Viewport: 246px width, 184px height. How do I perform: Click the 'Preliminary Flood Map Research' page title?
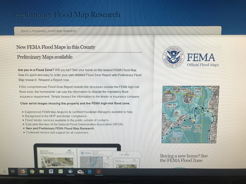point(67,15)
